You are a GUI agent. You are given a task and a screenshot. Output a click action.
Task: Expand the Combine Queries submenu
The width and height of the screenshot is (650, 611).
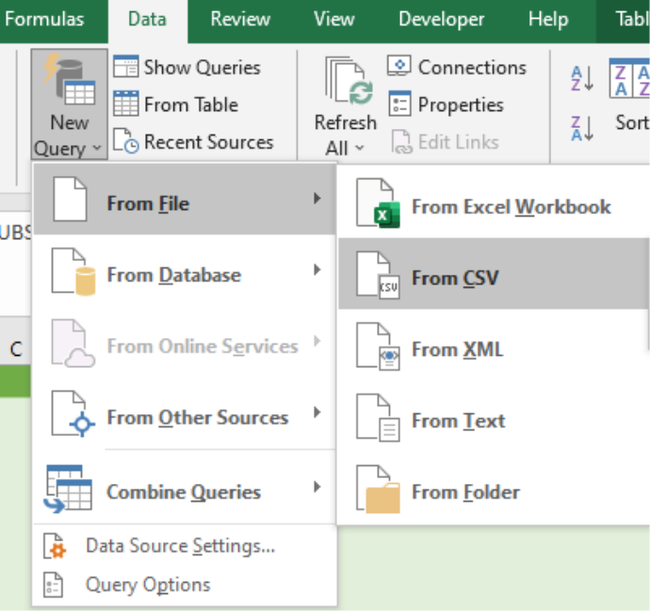185,488
